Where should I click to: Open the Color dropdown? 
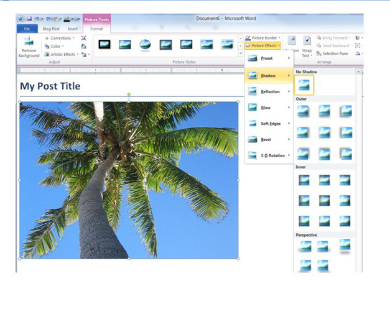(55, 46)
